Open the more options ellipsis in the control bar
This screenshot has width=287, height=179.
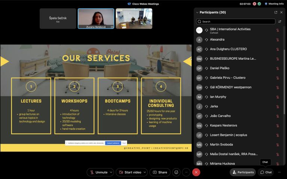[x=186, y=172]
